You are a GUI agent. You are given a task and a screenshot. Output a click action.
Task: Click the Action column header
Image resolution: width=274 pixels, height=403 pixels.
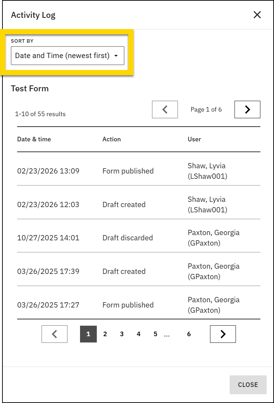pyautogui.click(x=111, y=139)
